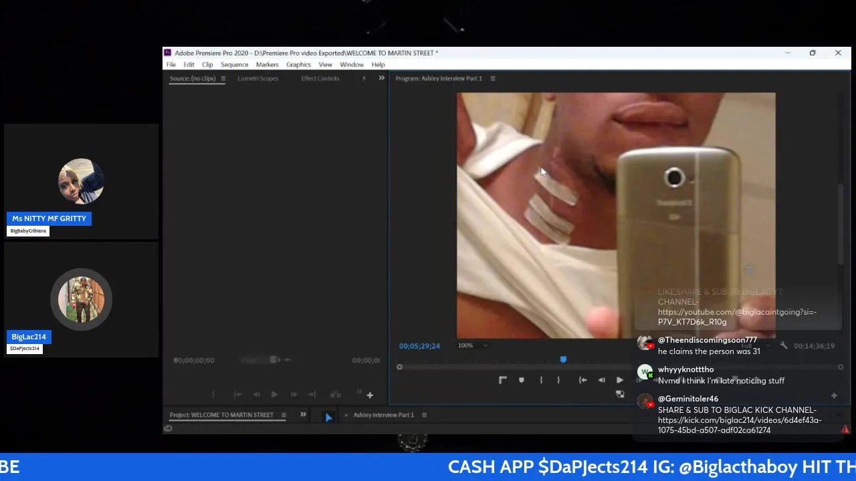
Task: Open the File menu
Action: click(171, 65)
